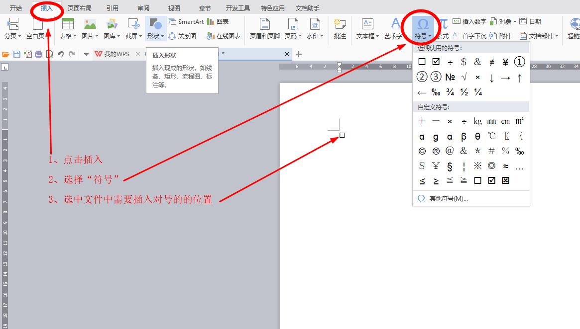This screenshot has height=329, width=580.
Task: Save the document with the floppy icon
Action: click(16, 54)
